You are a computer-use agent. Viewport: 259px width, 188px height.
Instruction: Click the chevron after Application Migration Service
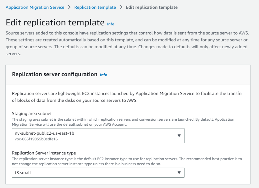click(x=69, y=7)
